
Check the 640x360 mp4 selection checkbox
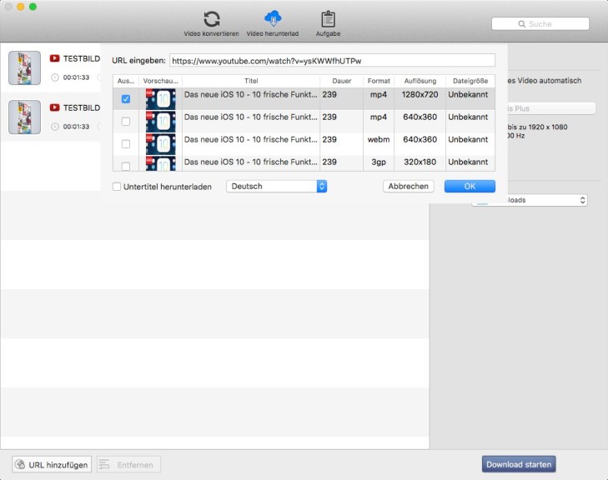click(x=126, y=122)
